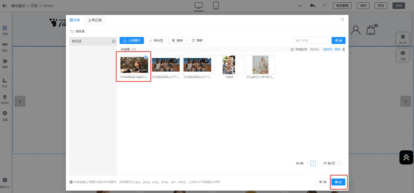
Task: Click the 上传图片 upload button
Action: click(x=132, y=41)
